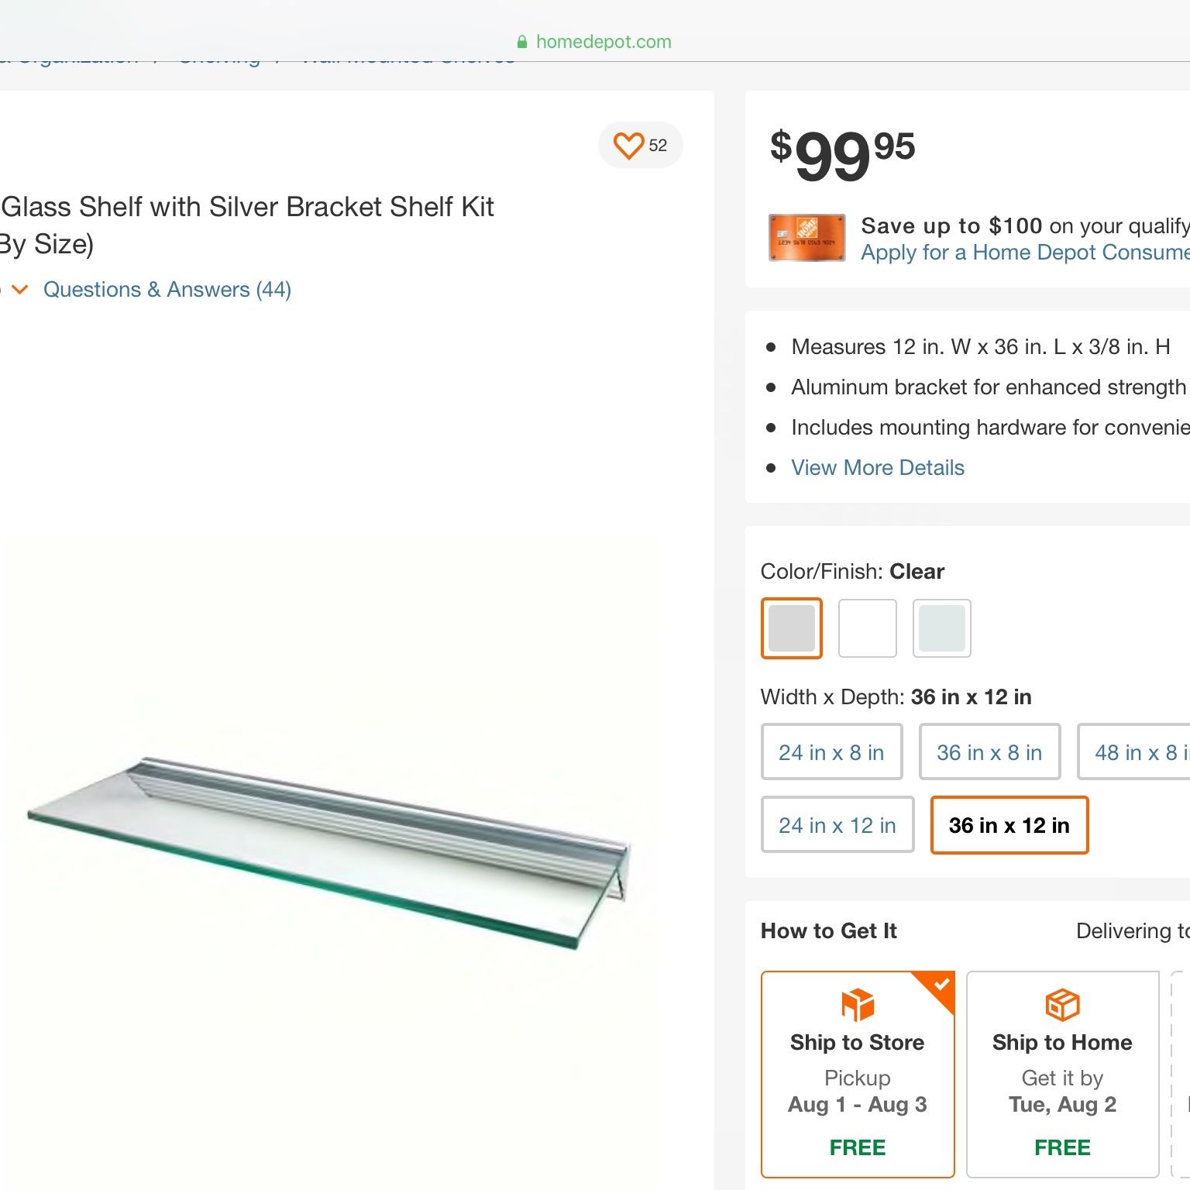Click the heart favorite icon
This screenshot has height=1190, width=1190.
[x=628, y=145]
